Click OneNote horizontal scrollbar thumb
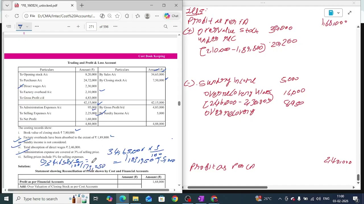Viewport: 364px width, 204px height. (x=227, y=187)
